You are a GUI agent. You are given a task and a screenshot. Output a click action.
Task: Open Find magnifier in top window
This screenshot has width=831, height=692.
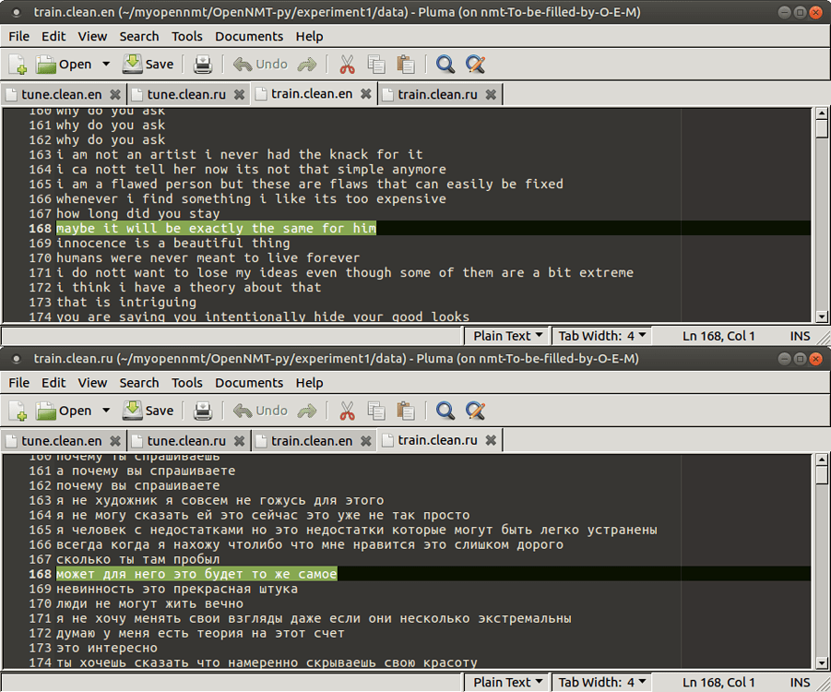[x=445, y=65]
